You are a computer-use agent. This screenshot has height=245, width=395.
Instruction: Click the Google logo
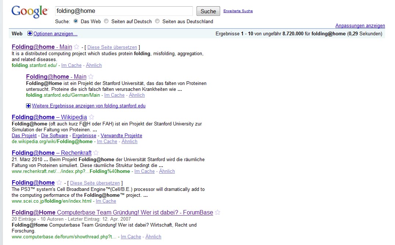click(x=30, y=12)
